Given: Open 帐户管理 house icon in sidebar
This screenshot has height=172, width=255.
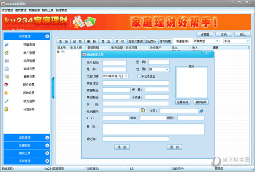Looking at the screenshot, I should point(6,53).
